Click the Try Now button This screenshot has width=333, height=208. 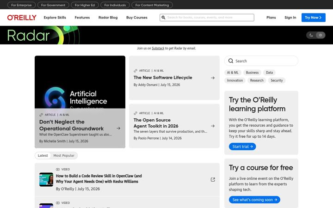[x=313, y=18]
